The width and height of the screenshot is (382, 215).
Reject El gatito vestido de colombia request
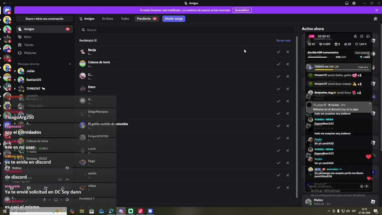[288, 126]
